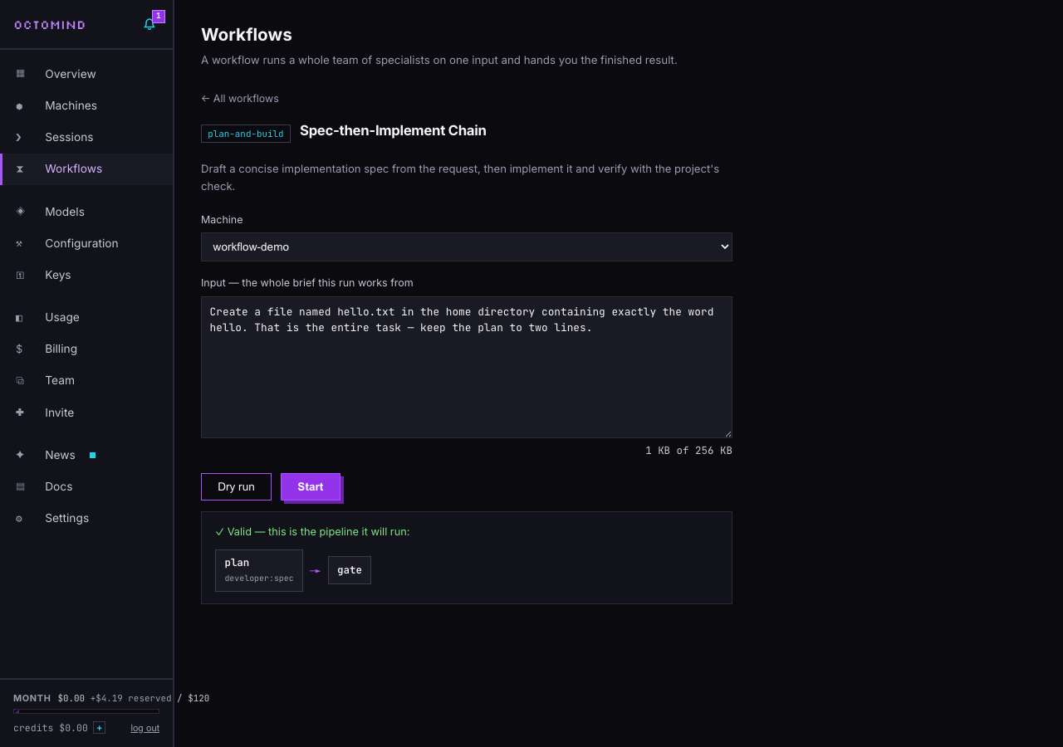Viewport: 1063px width, 747px height.
Task: Click the log out link
Action: pos(145,728)
